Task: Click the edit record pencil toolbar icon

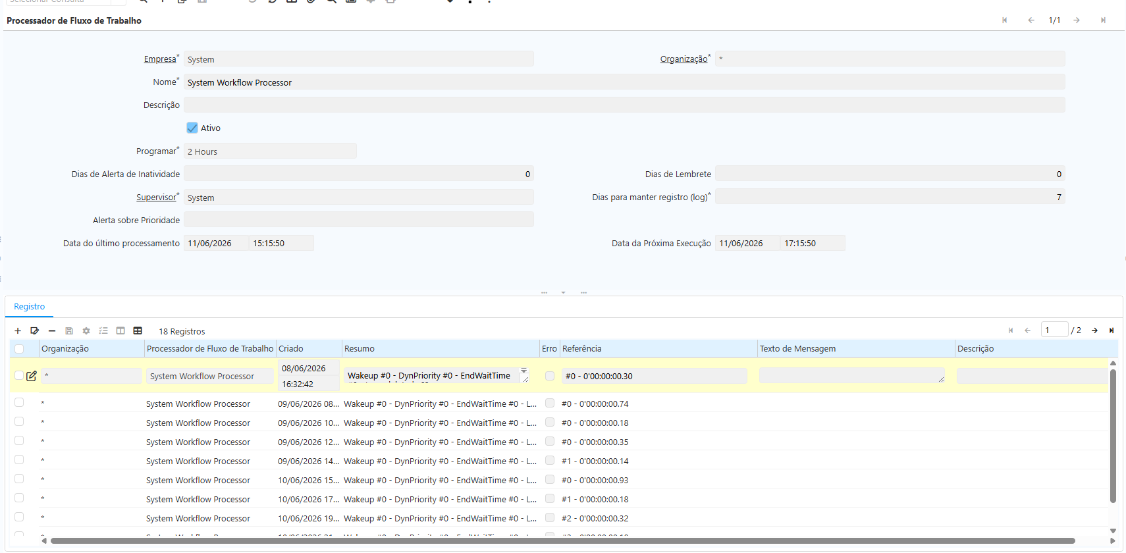Action: pyautogui.click(x=35, y=331)
